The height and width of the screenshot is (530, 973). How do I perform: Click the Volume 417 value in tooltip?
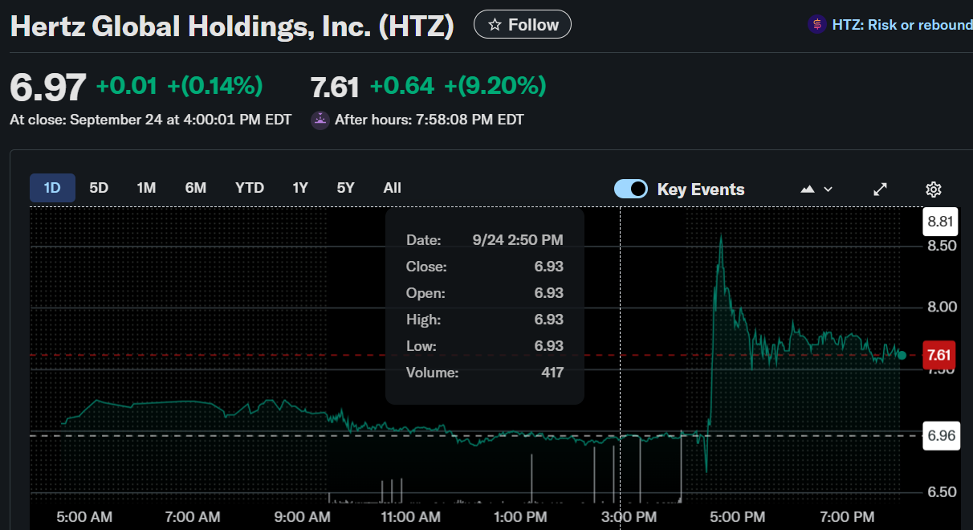[552, 373]
